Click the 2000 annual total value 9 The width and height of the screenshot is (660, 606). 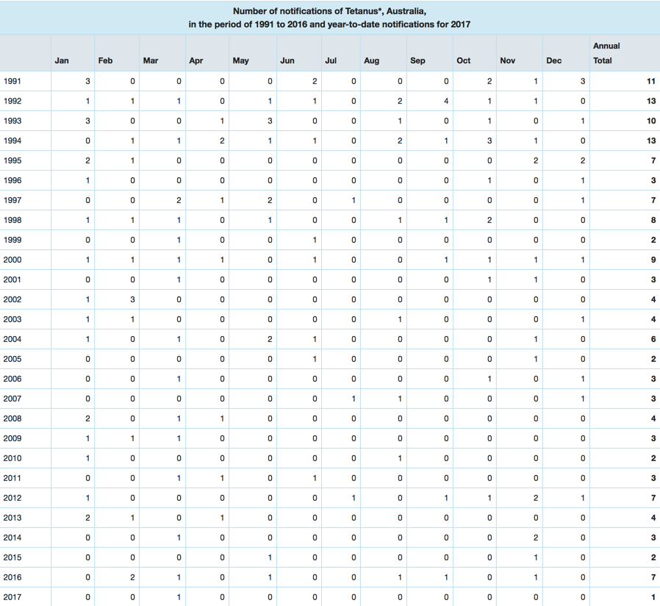[653, 260]
